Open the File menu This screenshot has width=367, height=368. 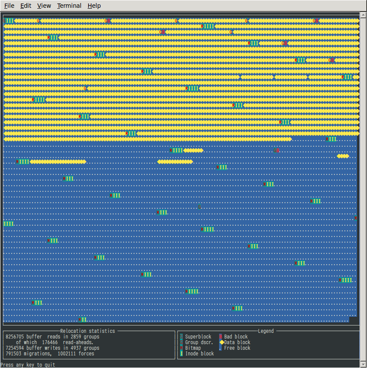click(x=9, y=6)
